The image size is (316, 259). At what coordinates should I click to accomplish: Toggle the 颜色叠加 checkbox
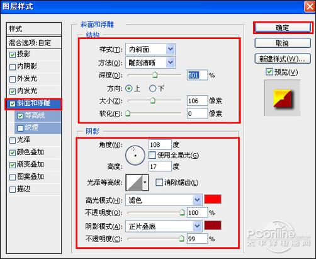coord(13,153)
